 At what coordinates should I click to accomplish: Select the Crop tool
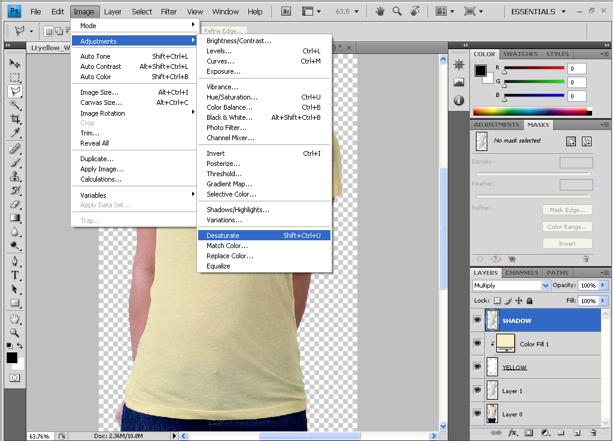point(15,117)
